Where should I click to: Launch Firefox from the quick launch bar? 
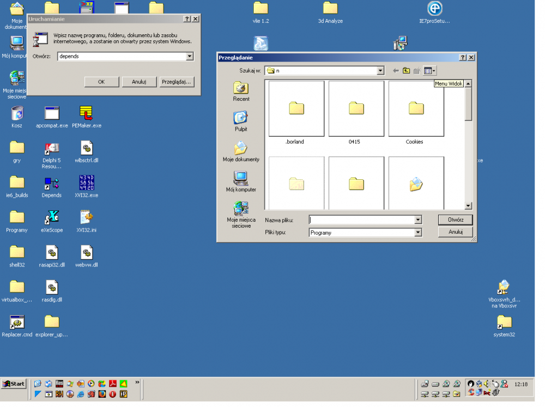click(x=101, y=393)
